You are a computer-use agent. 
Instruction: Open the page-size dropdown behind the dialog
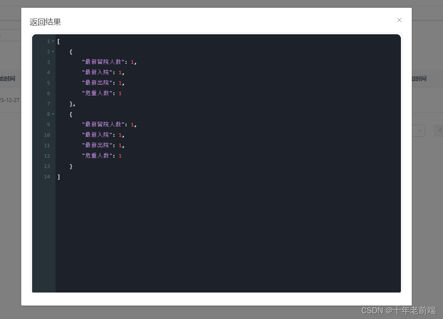coord(418,131)
